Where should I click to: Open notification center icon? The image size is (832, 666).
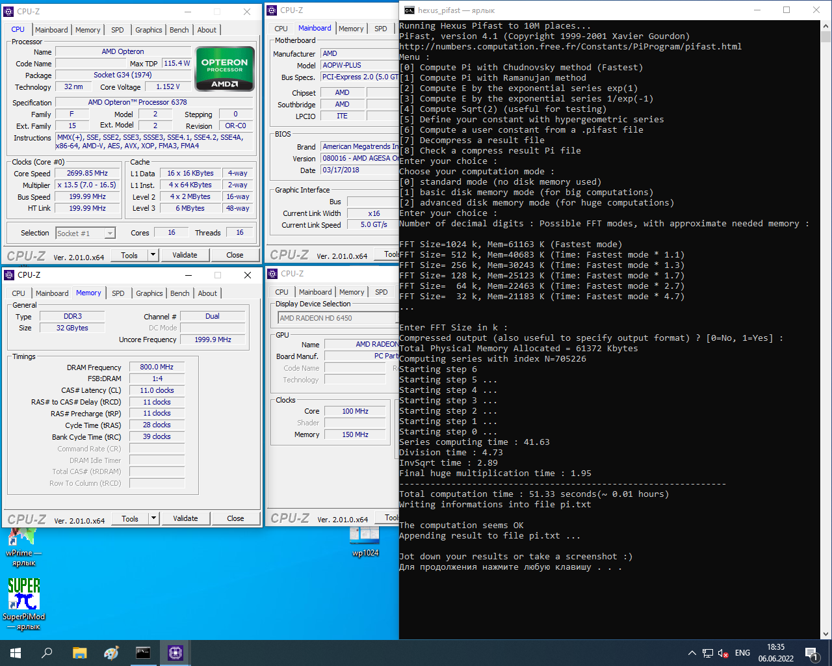[811, 653]
